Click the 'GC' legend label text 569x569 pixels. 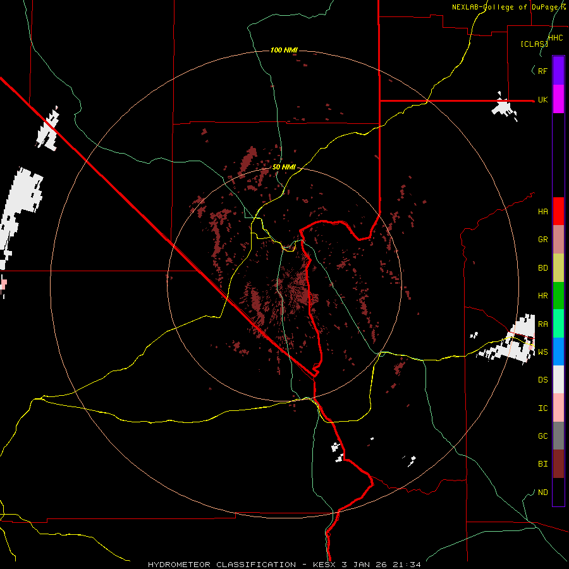542,436
